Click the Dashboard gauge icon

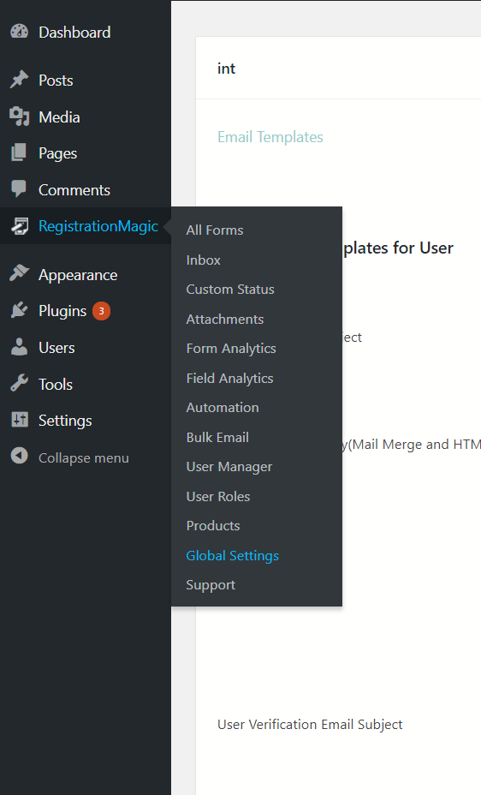click(x=19, y=32)
